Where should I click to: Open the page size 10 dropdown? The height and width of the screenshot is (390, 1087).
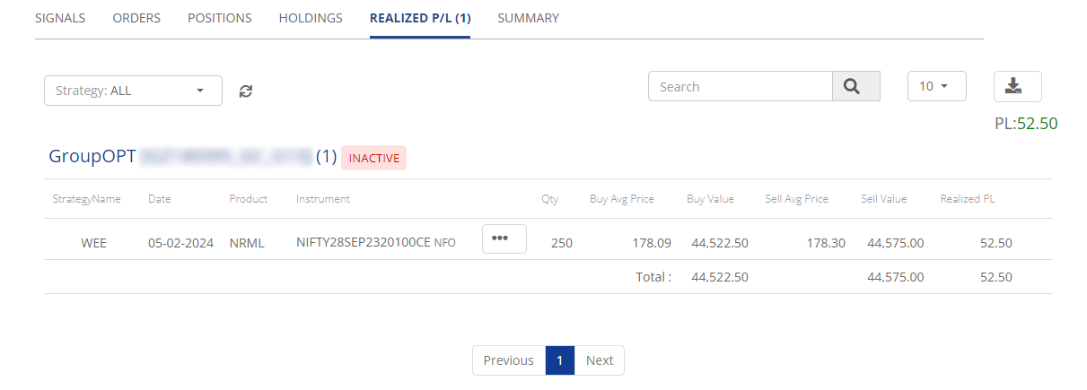(936, 86)
